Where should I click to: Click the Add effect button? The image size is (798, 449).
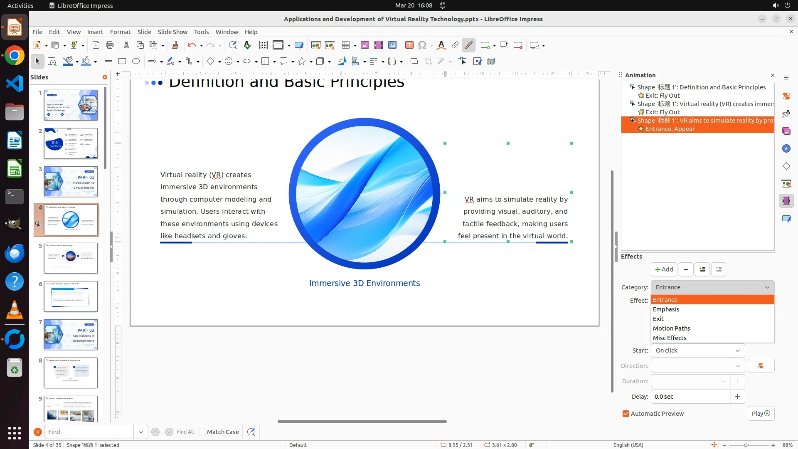coord(664,269)
